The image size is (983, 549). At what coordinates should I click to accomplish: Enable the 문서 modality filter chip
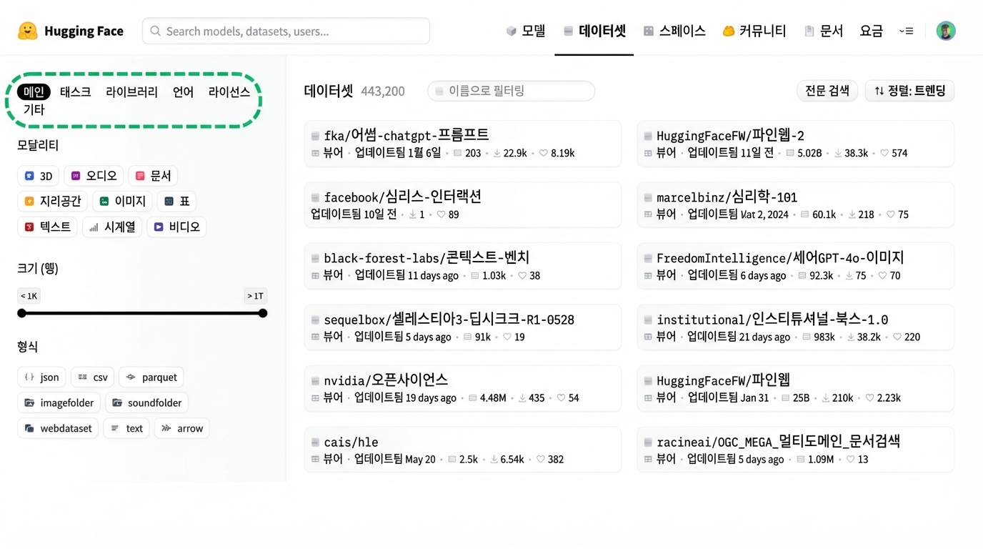point(153,176)
